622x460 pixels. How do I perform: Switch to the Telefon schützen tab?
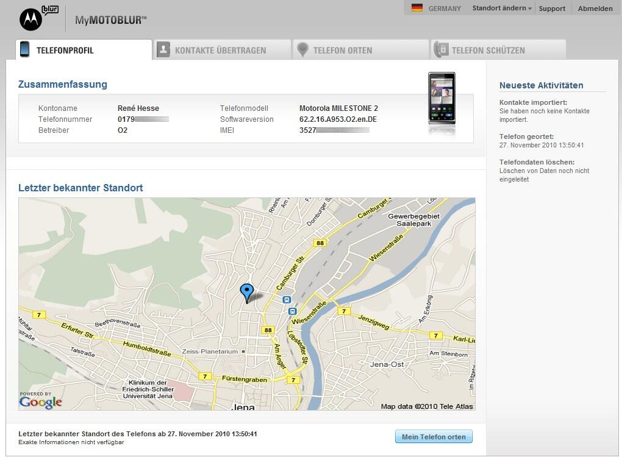499,50
